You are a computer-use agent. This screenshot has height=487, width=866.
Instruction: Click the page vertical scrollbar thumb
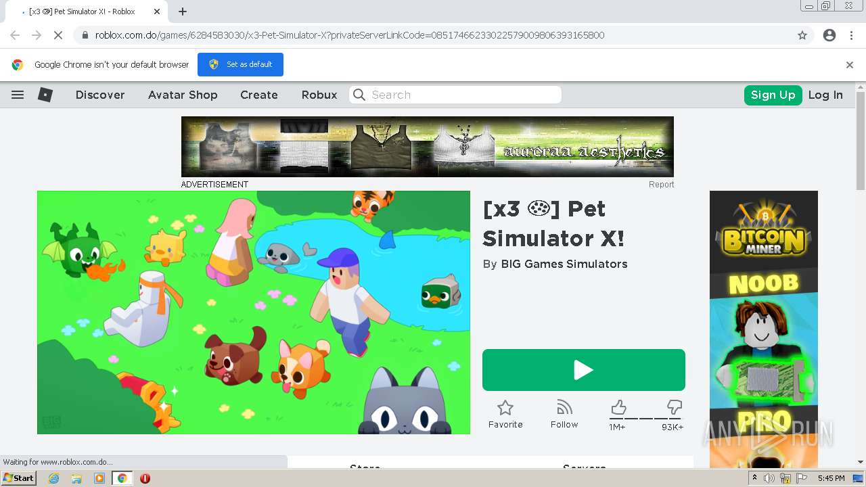tap(861, 141)
